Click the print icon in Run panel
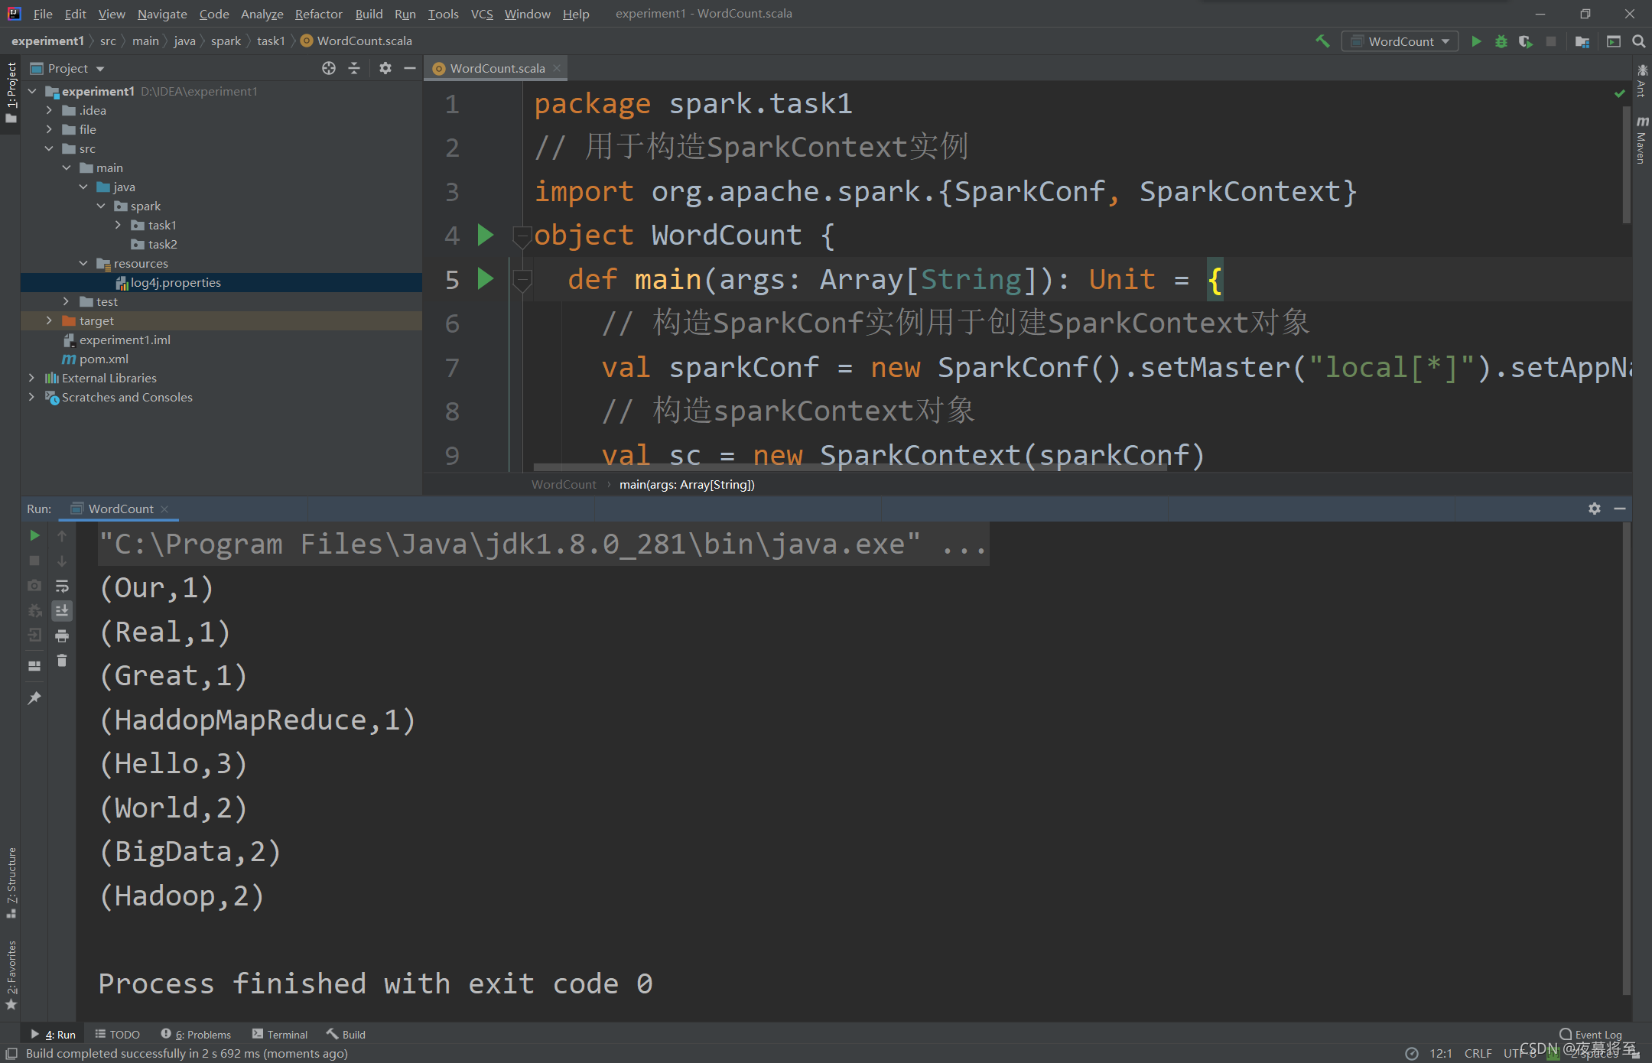The image size is (1652, 1063). (62, 636)
